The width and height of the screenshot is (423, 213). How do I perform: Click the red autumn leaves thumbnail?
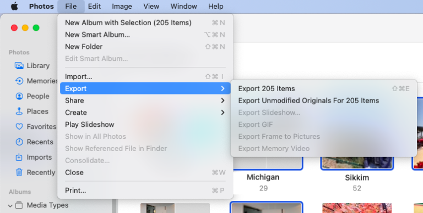pos(357,208)
